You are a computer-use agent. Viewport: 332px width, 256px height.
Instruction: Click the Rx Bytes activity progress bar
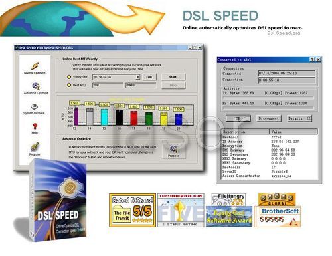click(x=268, y=108)
